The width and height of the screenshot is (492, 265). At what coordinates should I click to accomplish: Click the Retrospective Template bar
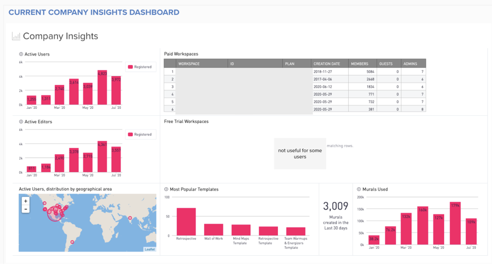pyautogui.click(x=268, y=231)
